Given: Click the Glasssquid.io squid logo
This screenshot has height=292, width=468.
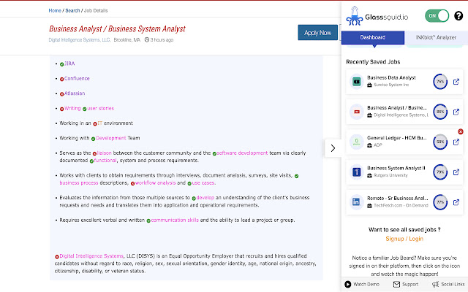Looking at the screenshot, I should (x=354, y=16).
